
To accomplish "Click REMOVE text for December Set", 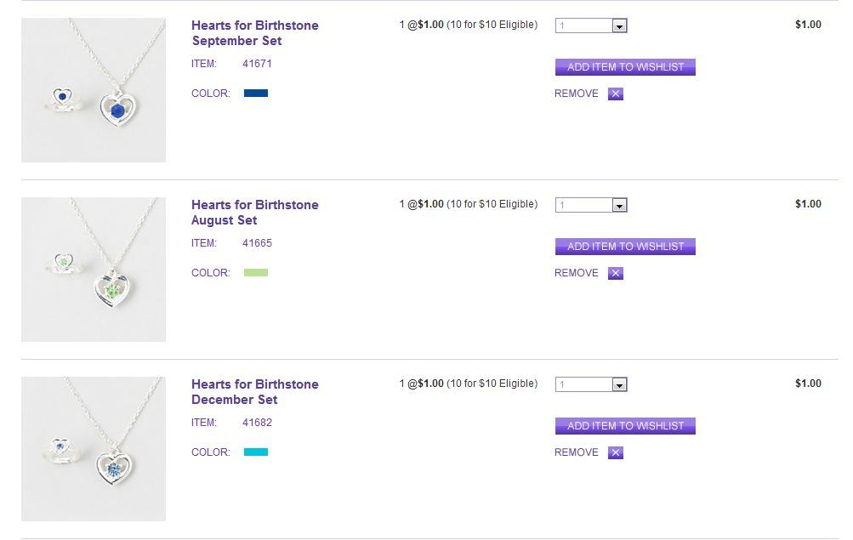I will coord(577,452).
